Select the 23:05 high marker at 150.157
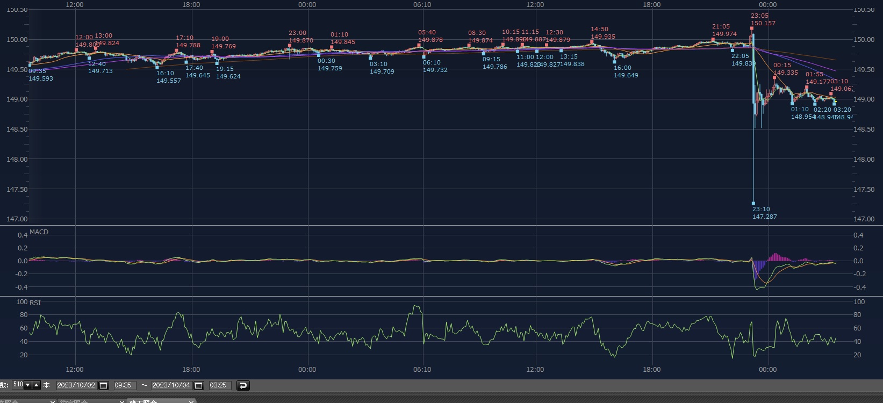Screen dimensions: 883x403 click(x=752, y=28)
